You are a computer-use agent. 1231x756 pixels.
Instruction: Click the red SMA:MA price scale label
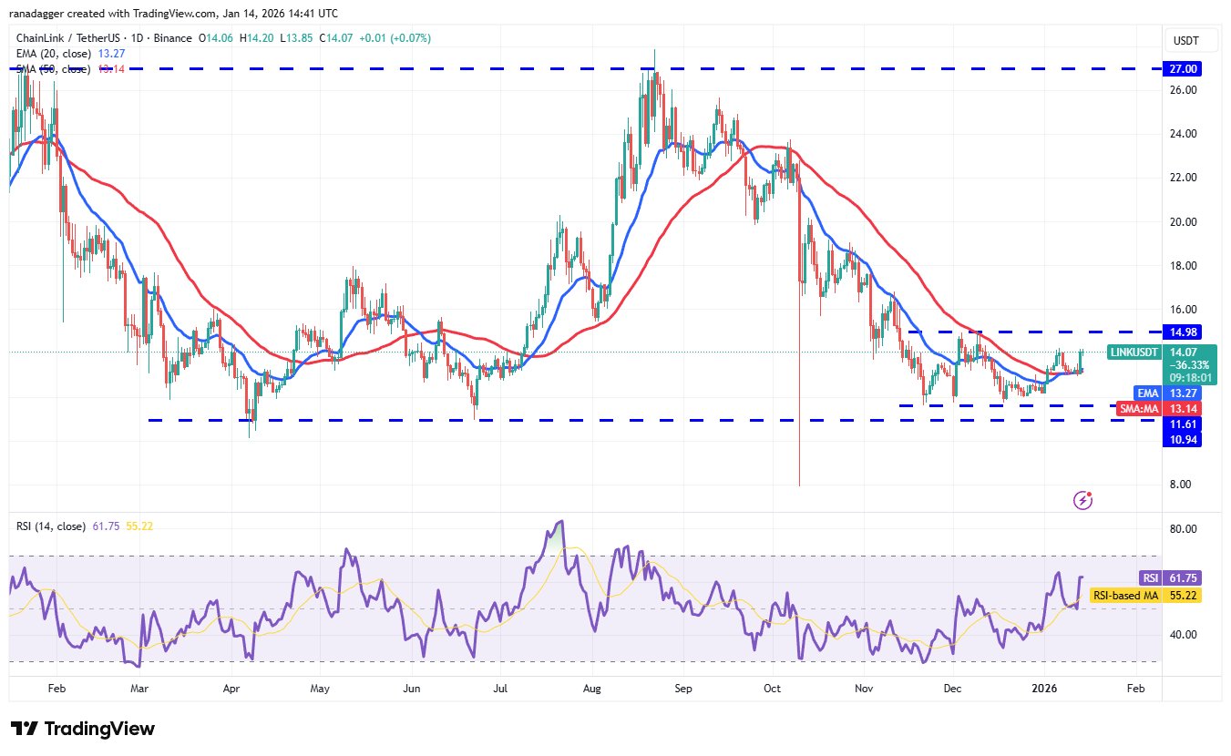(x=1140, y=408)
